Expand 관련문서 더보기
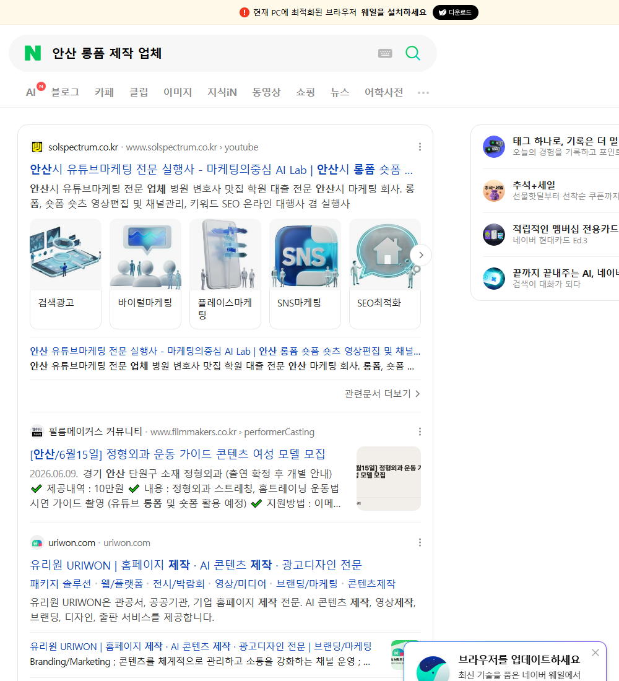This screenshot has width=619, height=681. 383,394
